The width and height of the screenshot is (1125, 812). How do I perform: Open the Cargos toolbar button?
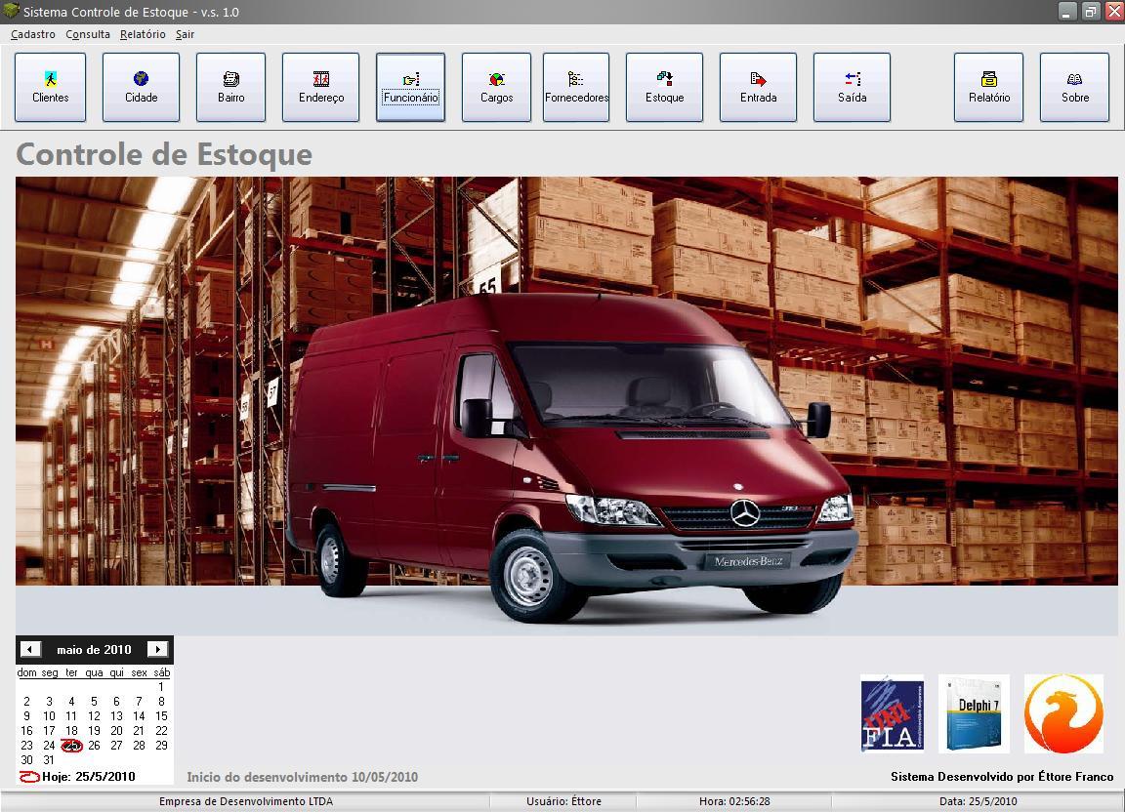coord(496,87)
